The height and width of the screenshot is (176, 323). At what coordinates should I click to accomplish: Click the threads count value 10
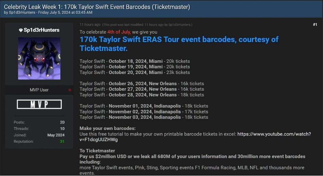[x=62, y=129]
